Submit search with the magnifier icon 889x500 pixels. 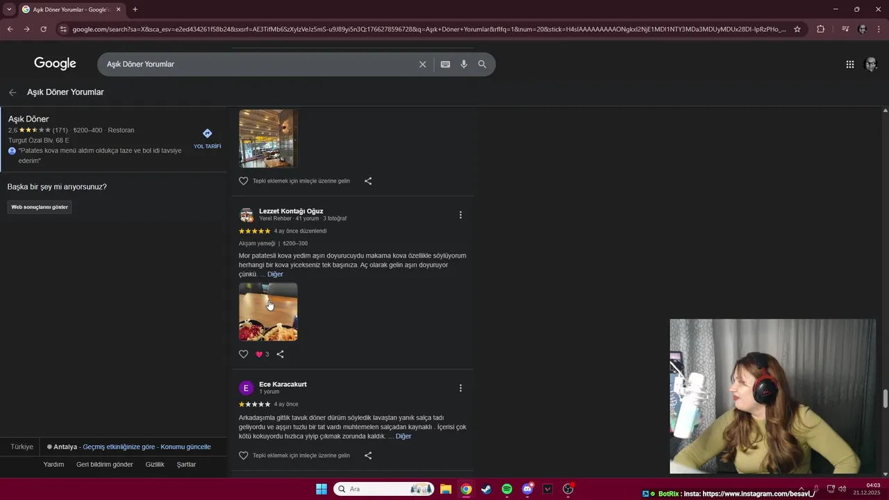482,64
